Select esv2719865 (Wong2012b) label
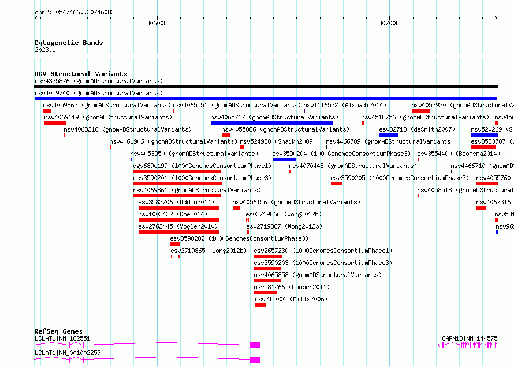514x366 pixels. [208, 251]
